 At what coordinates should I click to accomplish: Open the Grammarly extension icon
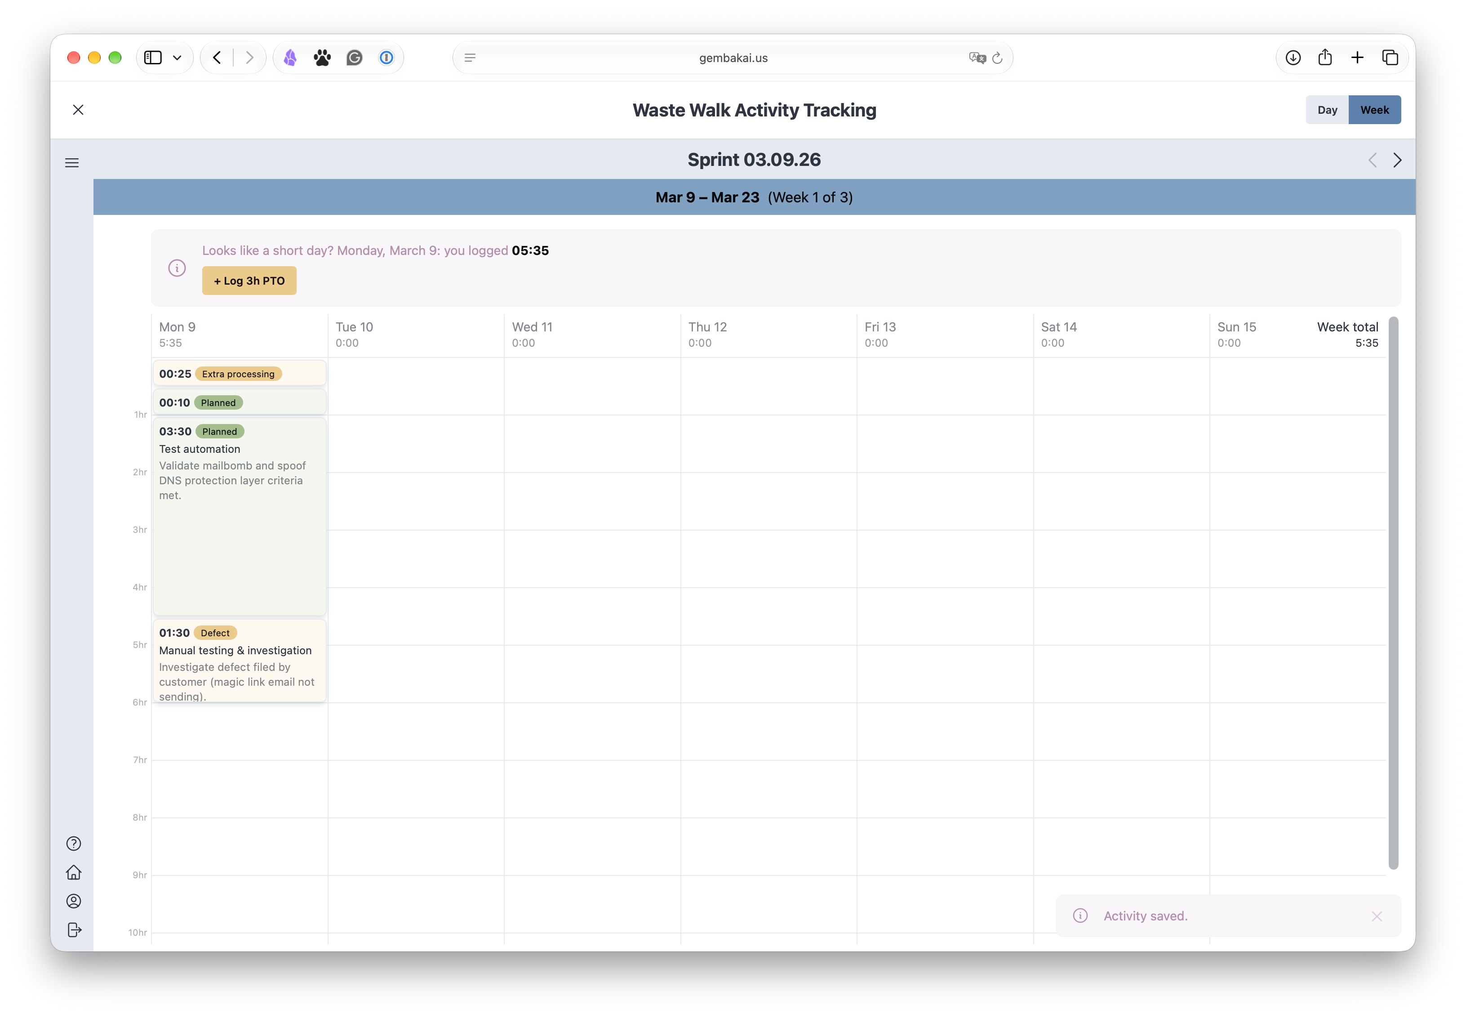pyautogui.click(x=355, y=58)
